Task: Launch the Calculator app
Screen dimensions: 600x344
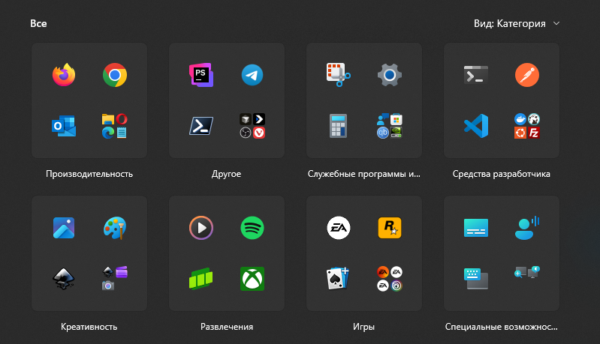Action: coord(338,126)
